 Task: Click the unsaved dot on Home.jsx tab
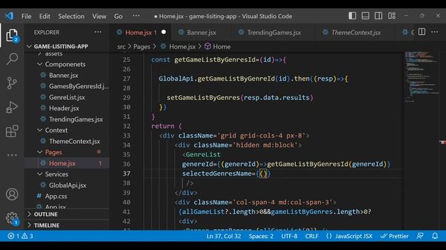point(164,32)
